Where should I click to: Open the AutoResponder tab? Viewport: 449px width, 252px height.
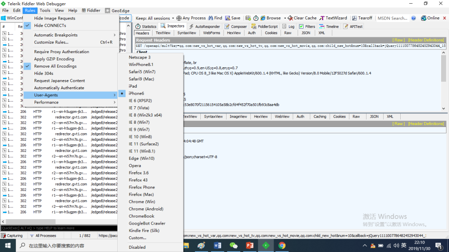tap(205, 26)
